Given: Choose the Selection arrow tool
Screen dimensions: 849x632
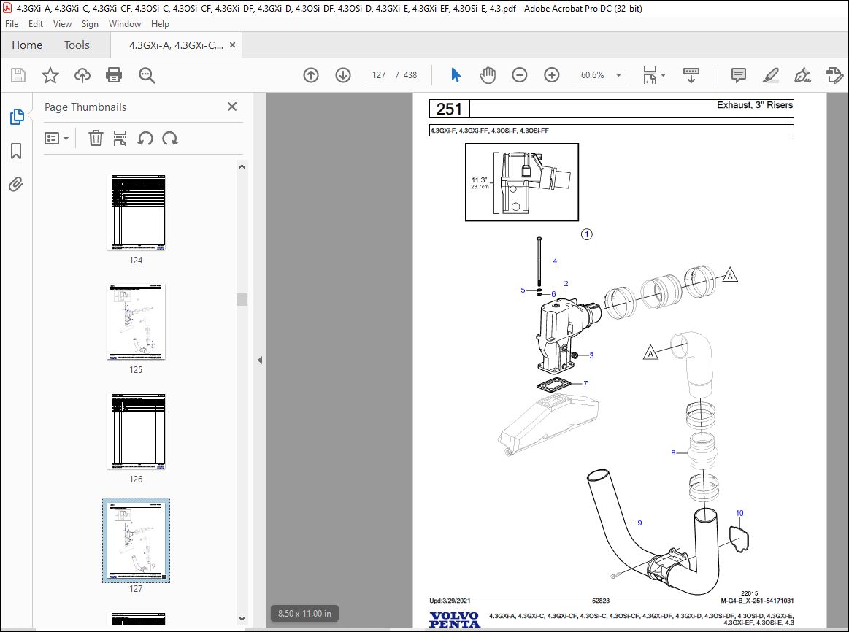Looking at the screenshot, I should point(456,75).
